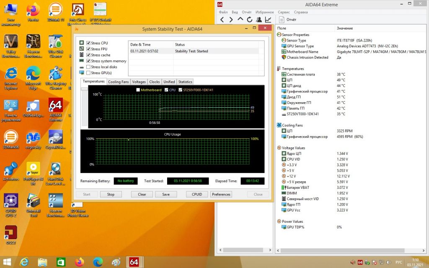This screenshot has width=429, height=268.
Task: Select the Temperatures tab
Action: click(93, 81)
